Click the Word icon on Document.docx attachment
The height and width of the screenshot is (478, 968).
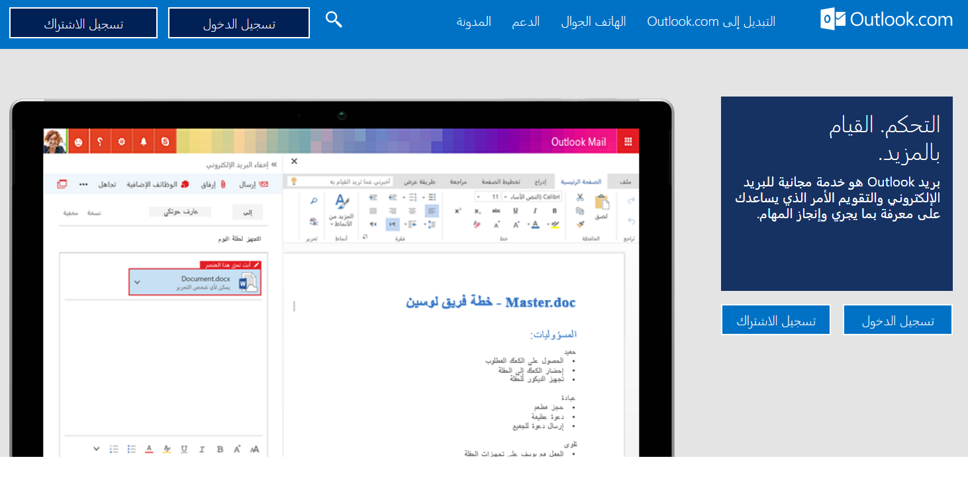coord(248,283)
